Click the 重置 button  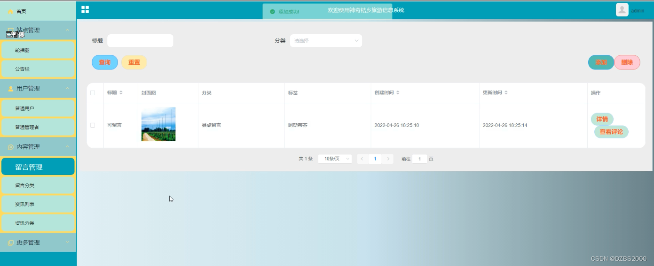coord(134,62)
